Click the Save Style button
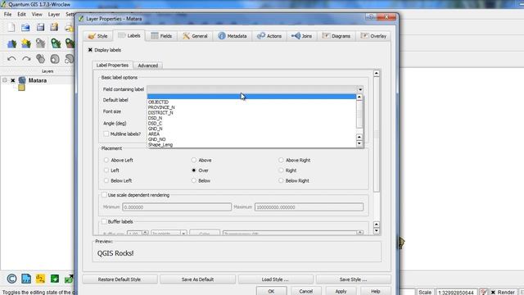Screen dimensions: 524x295 [x=353, y=279]
